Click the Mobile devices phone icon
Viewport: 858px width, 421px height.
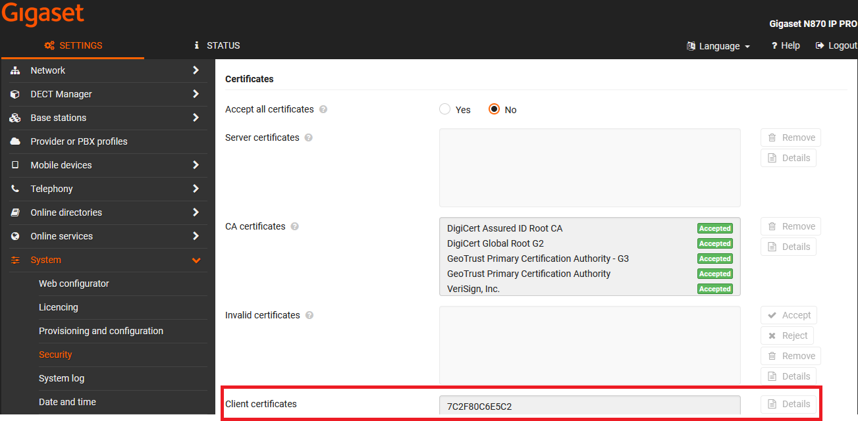tap(15, 165)
